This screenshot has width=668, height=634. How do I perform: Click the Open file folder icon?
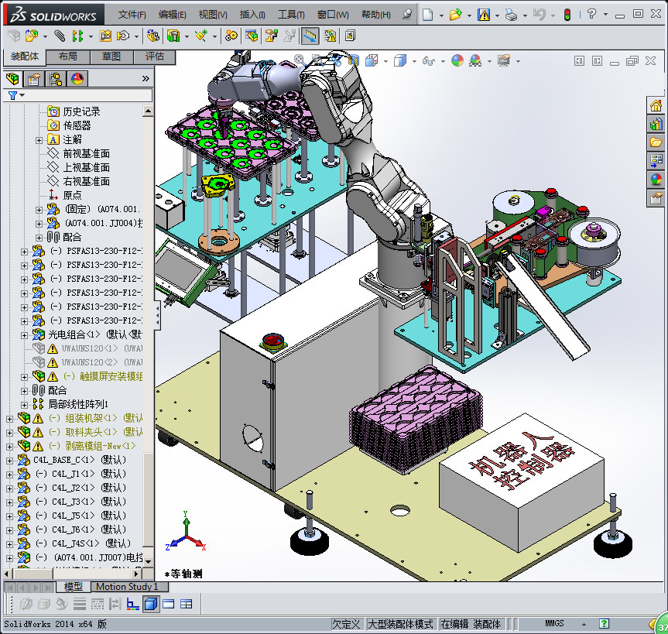(x=455, y=15)
